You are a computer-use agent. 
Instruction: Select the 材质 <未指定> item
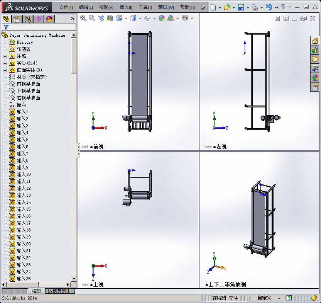click(32, 77)
